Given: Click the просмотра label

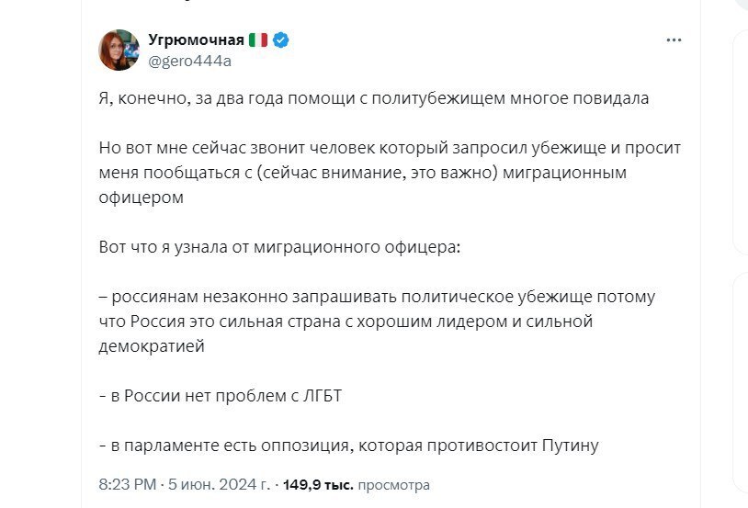Looking at the screenshot, I should pyautogui.click(x=393, y=484).
